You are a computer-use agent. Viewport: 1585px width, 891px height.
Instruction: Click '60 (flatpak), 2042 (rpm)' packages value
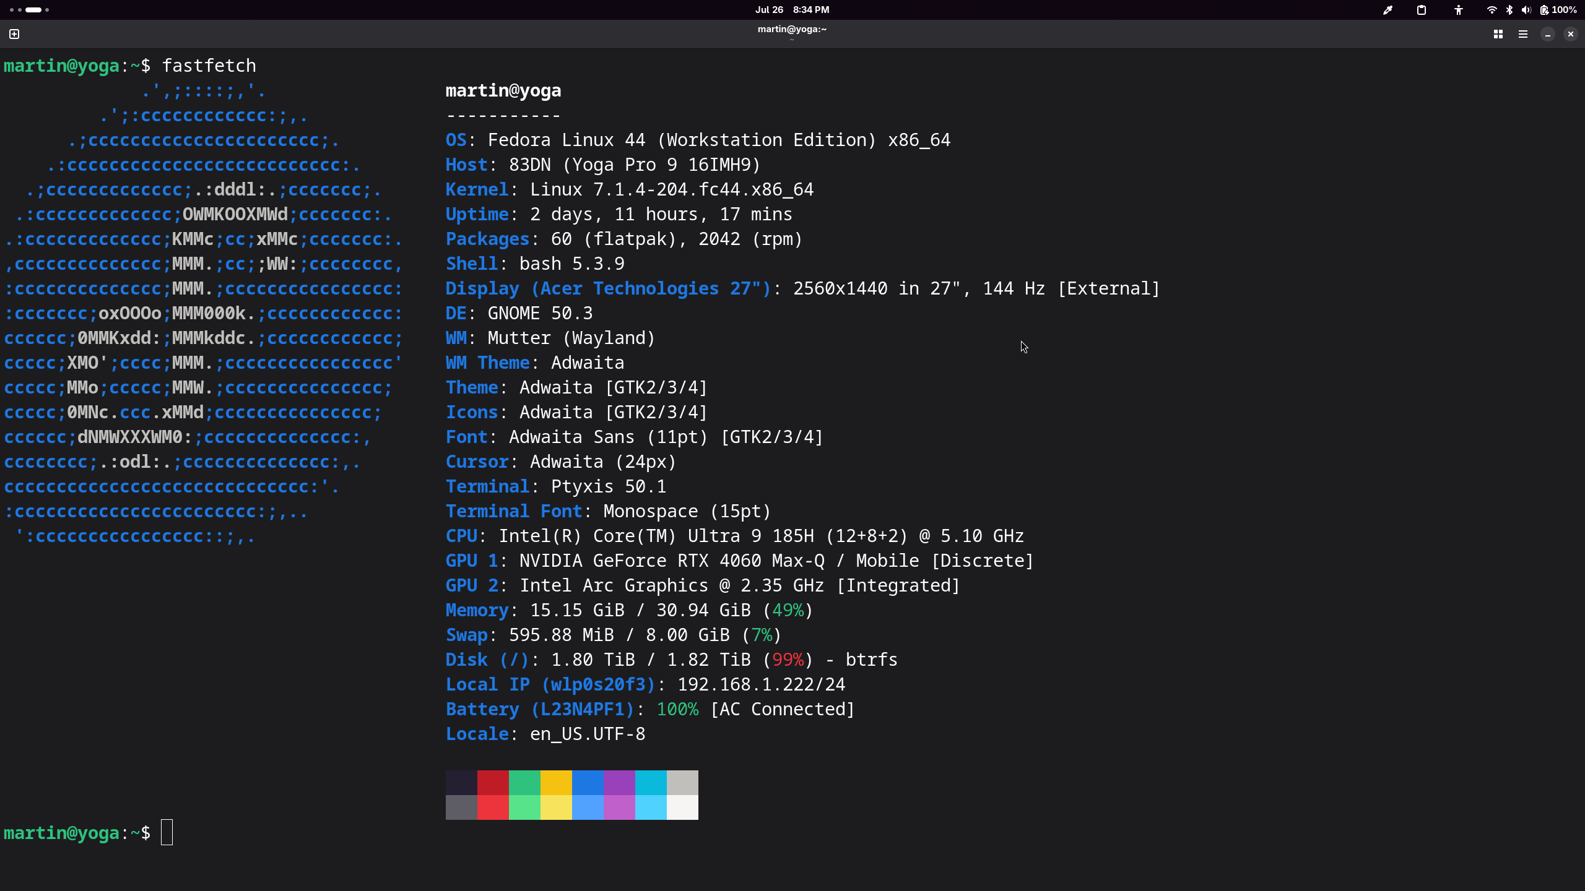[677, 239]
